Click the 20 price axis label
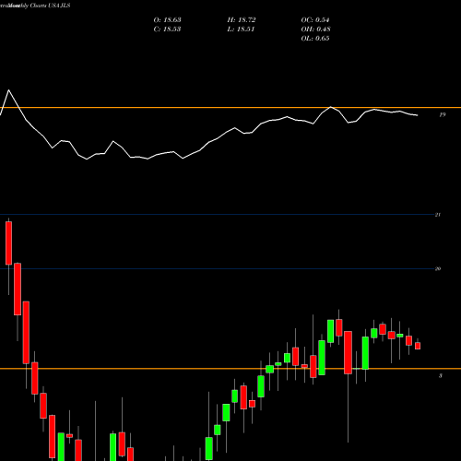Screen dimensions: 461x461 438,269
